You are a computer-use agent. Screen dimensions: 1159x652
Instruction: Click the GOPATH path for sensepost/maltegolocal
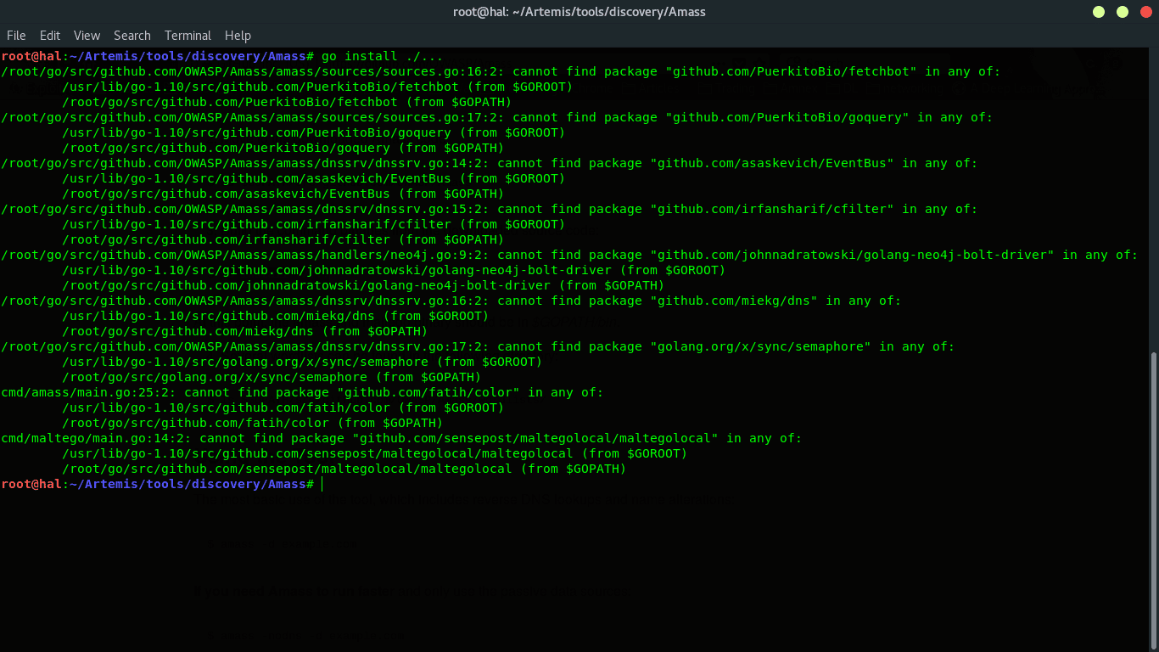click(344, 469)
